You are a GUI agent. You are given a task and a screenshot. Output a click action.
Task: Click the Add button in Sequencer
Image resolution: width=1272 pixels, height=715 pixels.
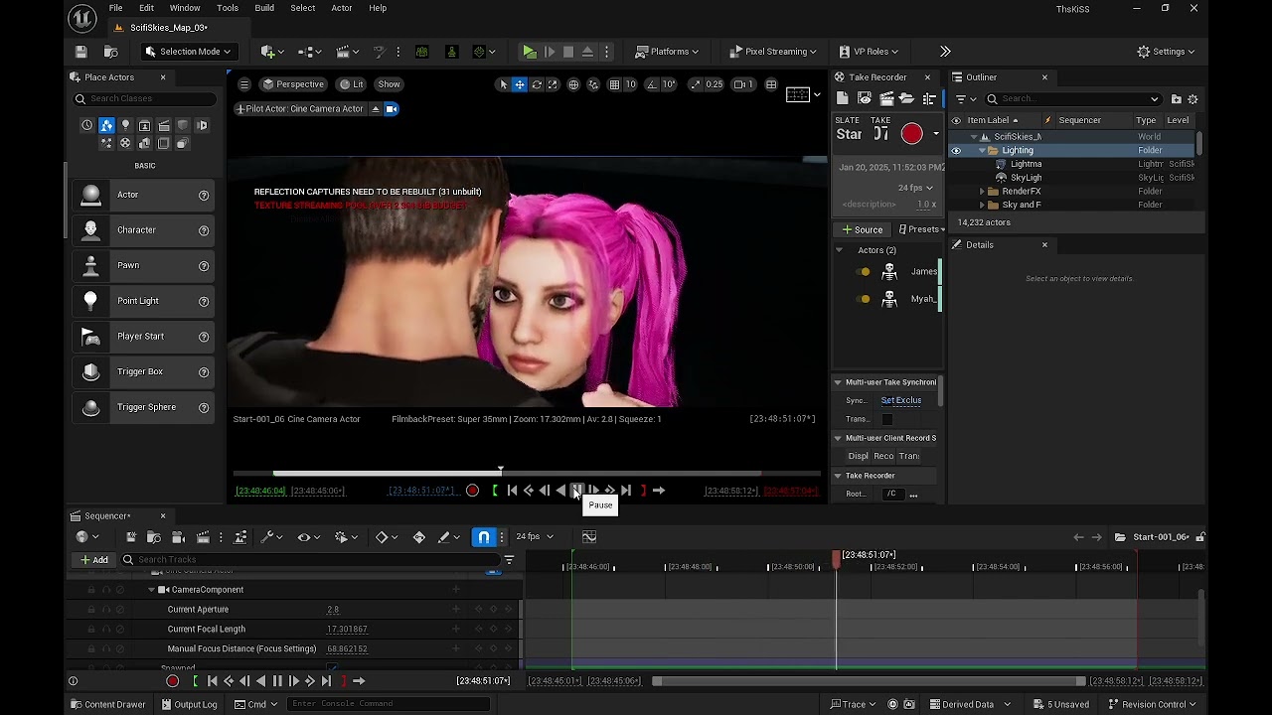click(94, 560)
